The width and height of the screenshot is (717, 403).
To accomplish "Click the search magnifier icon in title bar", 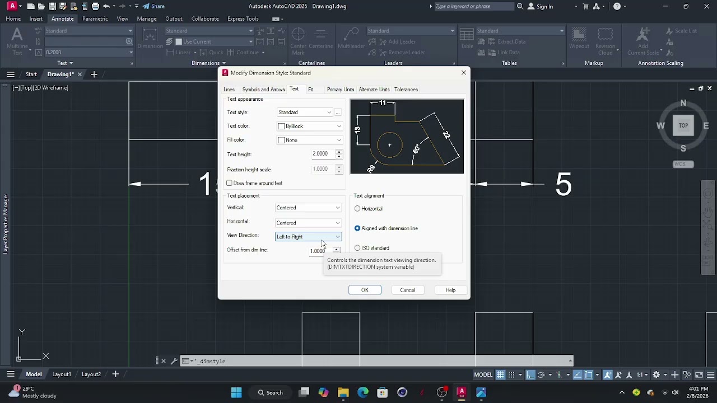I will click(x=520, y=6).
